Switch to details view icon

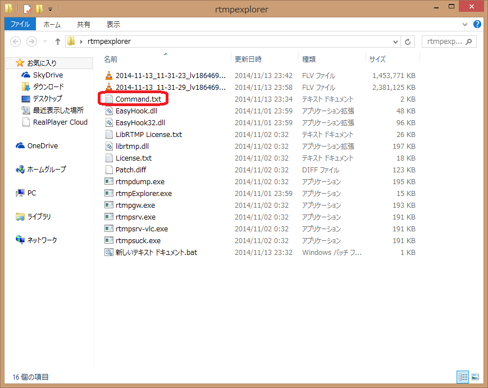(463, 377)
